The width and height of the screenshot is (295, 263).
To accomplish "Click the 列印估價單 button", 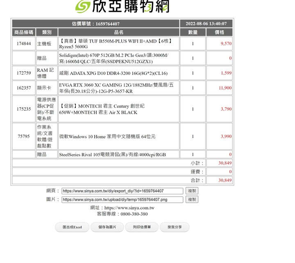I will point(142,227).
